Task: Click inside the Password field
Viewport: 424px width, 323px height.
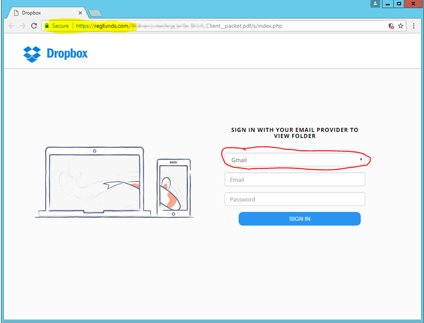Action: point(295,199)
